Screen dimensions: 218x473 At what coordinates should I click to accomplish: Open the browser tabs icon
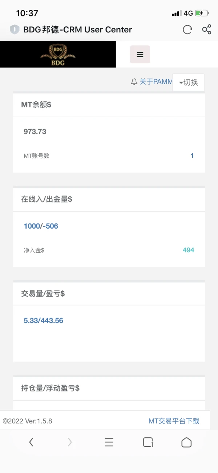pos(148,442)
